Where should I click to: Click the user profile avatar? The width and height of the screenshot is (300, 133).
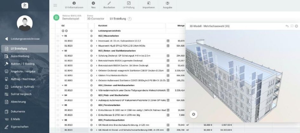coord(24,23)
